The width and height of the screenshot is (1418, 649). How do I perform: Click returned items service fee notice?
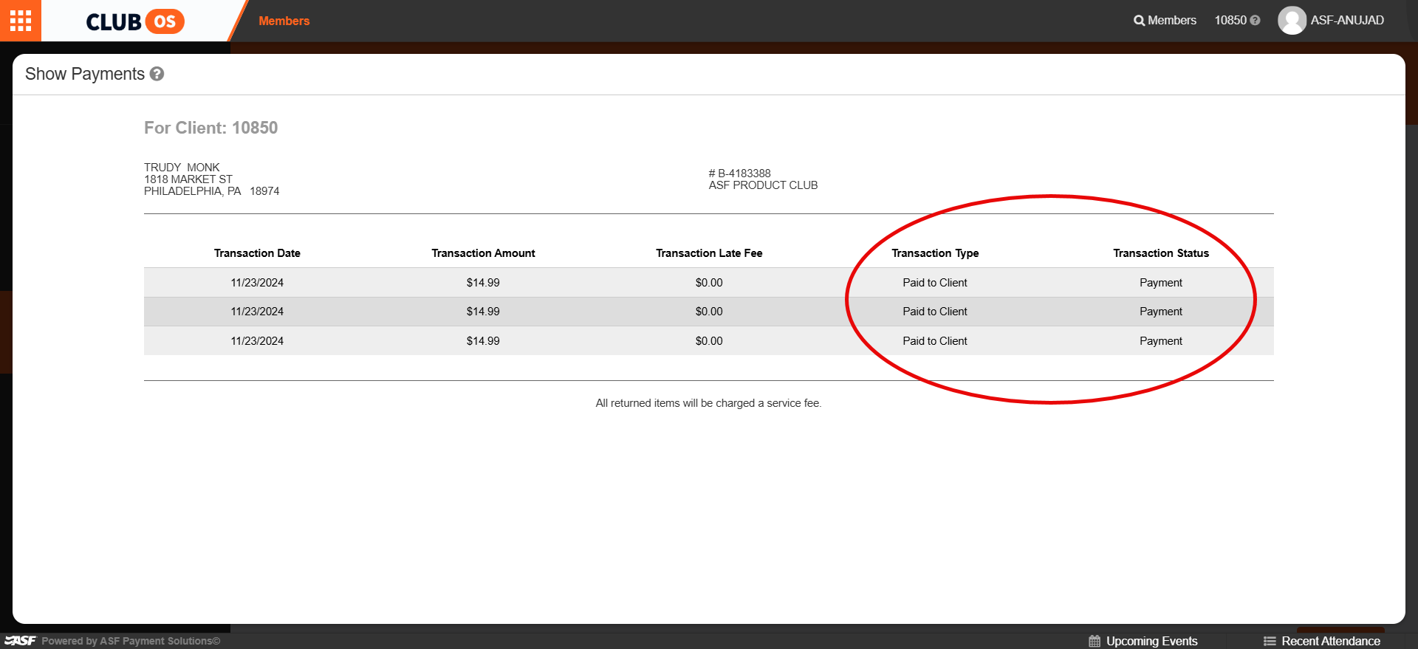pos(709,403)
